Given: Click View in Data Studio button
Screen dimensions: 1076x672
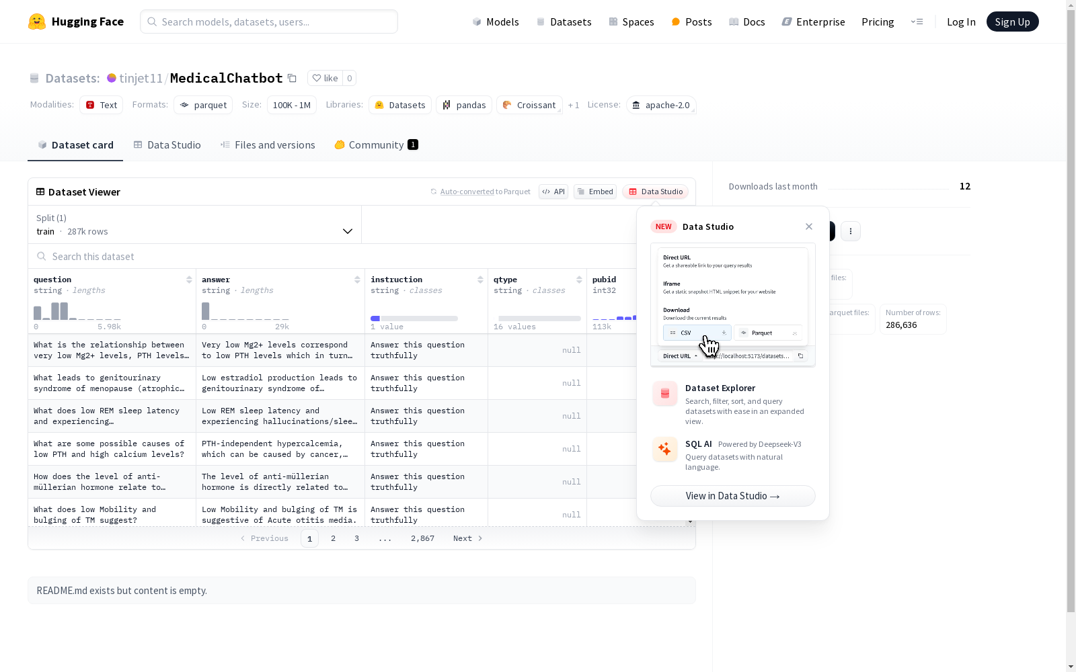Looking at the screenshot, I should [733, 496].
